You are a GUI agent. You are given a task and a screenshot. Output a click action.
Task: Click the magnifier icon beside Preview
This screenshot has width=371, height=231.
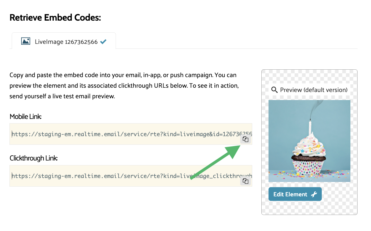click(274, 90)
